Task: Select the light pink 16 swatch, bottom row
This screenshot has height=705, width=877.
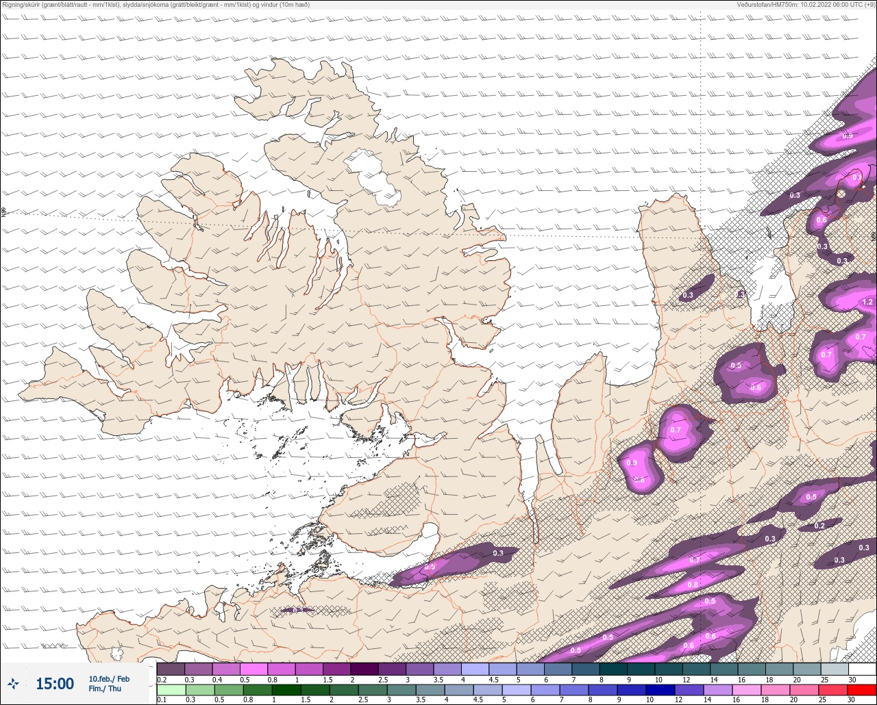Action: pos(747,690)
